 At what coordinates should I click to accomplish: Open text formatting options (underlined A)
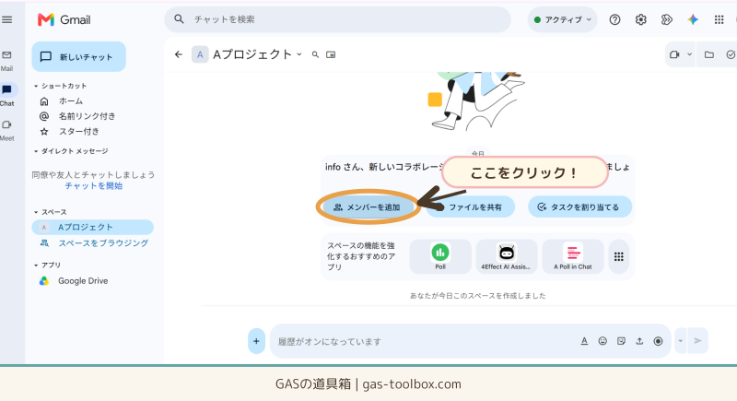584,341
